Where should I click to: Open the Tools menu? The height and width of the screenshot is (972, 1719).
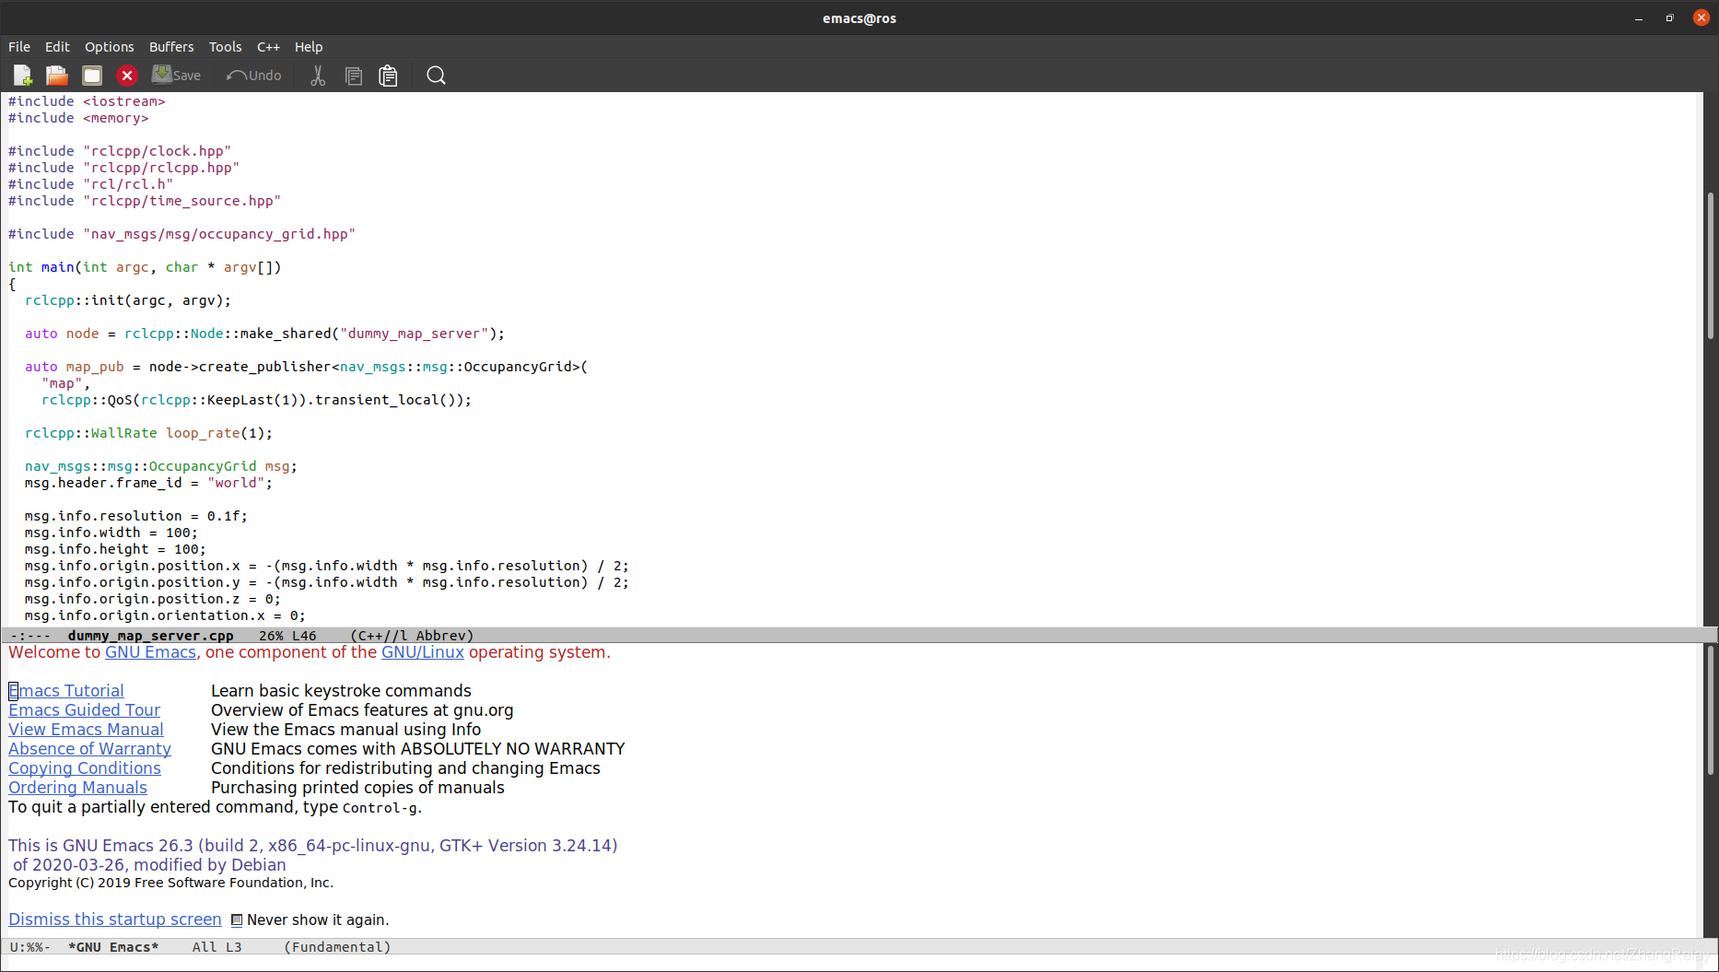(x=225, y=47)
